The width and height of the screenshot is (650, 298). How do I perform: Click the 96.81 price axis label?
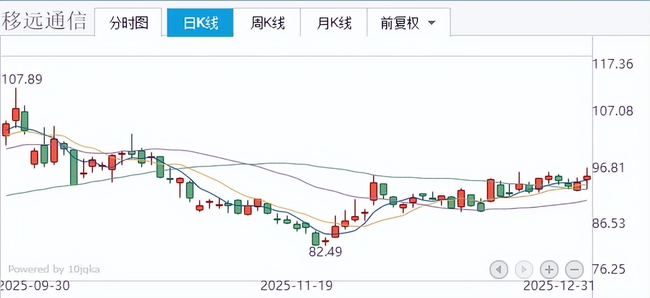(x=613, y=168)
